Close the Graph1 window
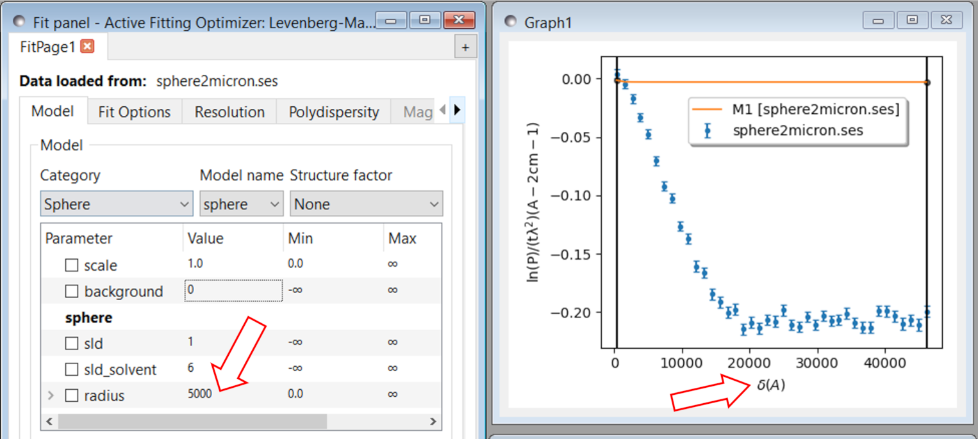Image resolution: width=978 pixels, height=439 pixels. 947,20
